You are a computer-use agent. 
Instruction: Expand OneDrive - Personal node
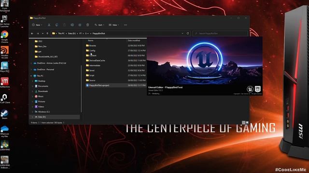point(31,69)
